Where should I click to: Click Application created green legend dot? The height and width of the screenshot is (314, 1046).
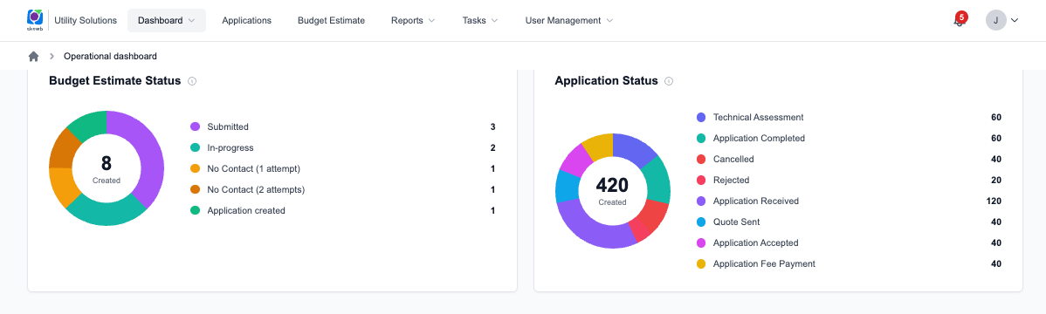pyautogui.click(x=196, y=211)
